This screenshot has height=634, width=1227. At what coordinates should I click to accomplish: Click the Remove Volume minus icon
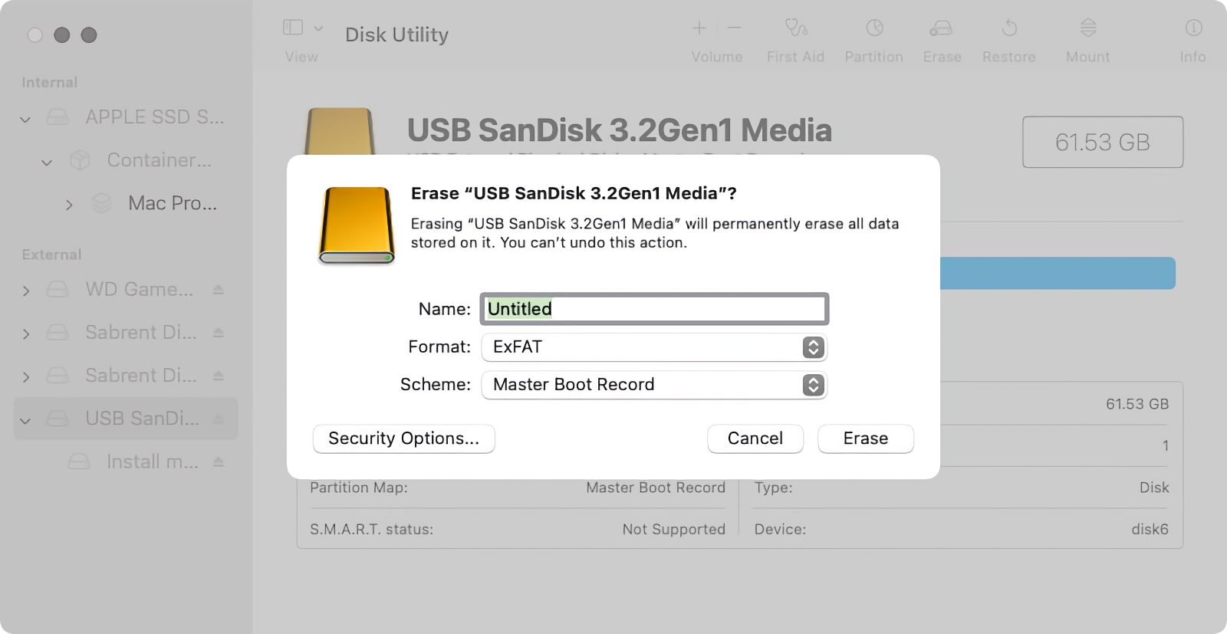[734, 28]
